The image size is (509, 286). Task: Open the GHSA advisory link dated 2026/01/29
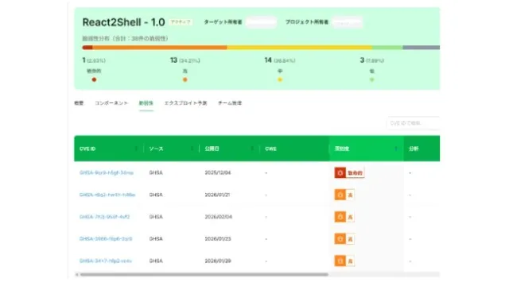pyautogui.click(x=106, y=261)
